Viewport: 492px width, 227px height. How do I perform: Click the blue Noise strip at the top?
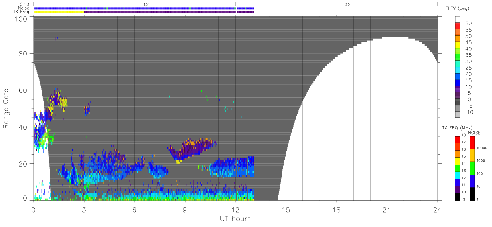pos(144,8)
